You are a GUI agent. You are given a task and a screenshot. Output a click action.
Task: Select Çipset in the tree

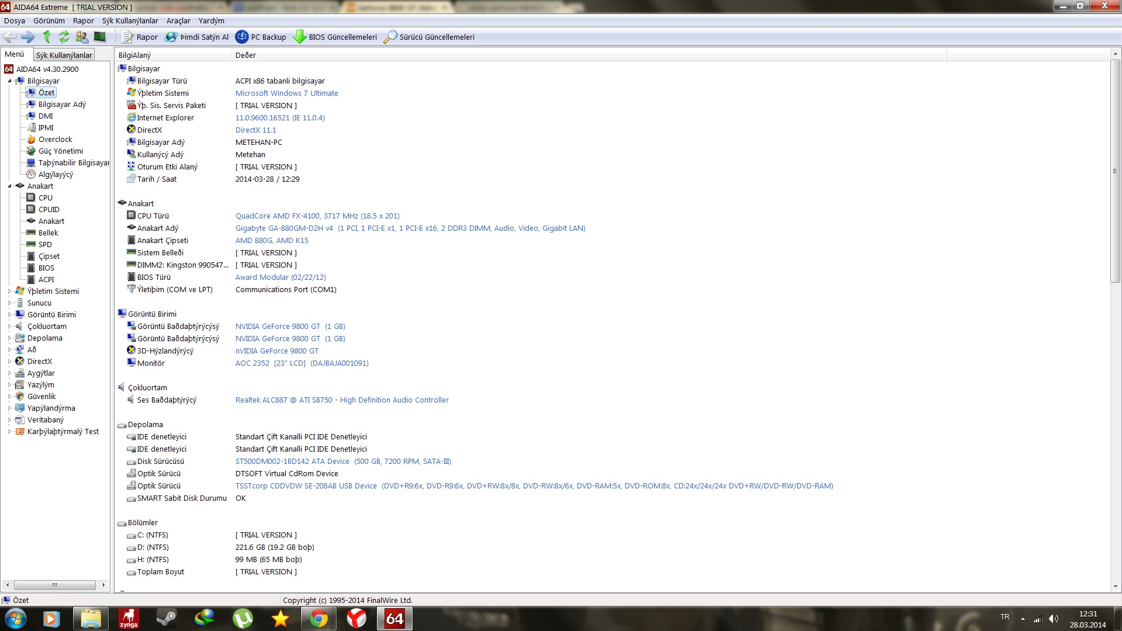[49, 256]
